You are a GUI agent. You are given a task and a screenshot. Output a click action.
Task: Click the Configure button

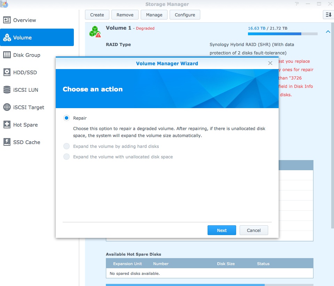[185, 15]
